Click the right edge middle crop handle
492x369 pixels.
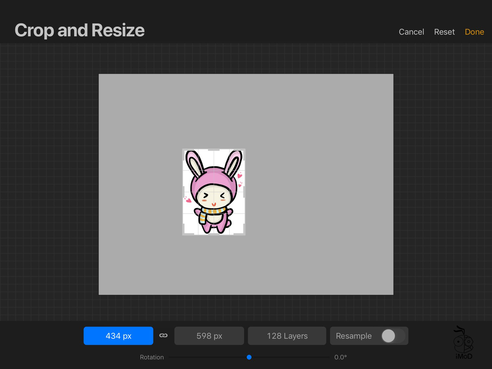245,192
